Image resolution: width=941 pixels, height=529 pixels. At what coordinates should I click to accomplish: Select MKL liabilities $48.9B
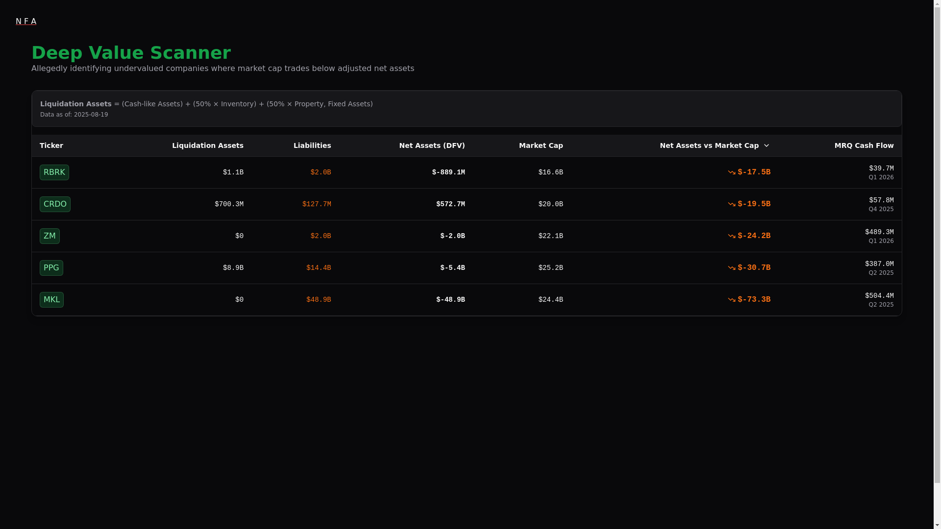click(319, 300)
